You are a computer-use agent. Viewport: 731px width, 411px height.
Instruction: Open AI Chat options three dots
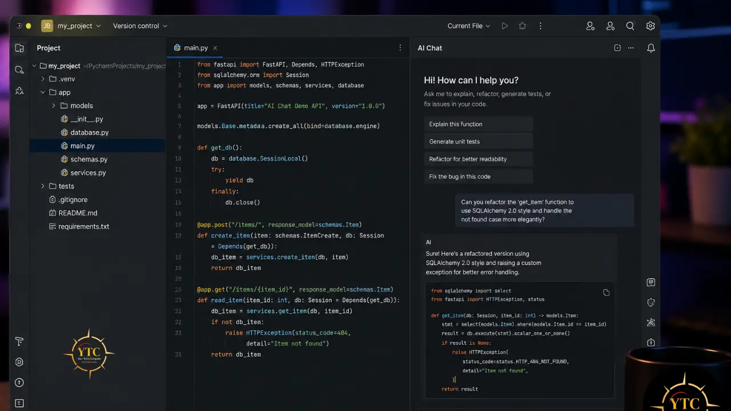(x=630, y=48)
